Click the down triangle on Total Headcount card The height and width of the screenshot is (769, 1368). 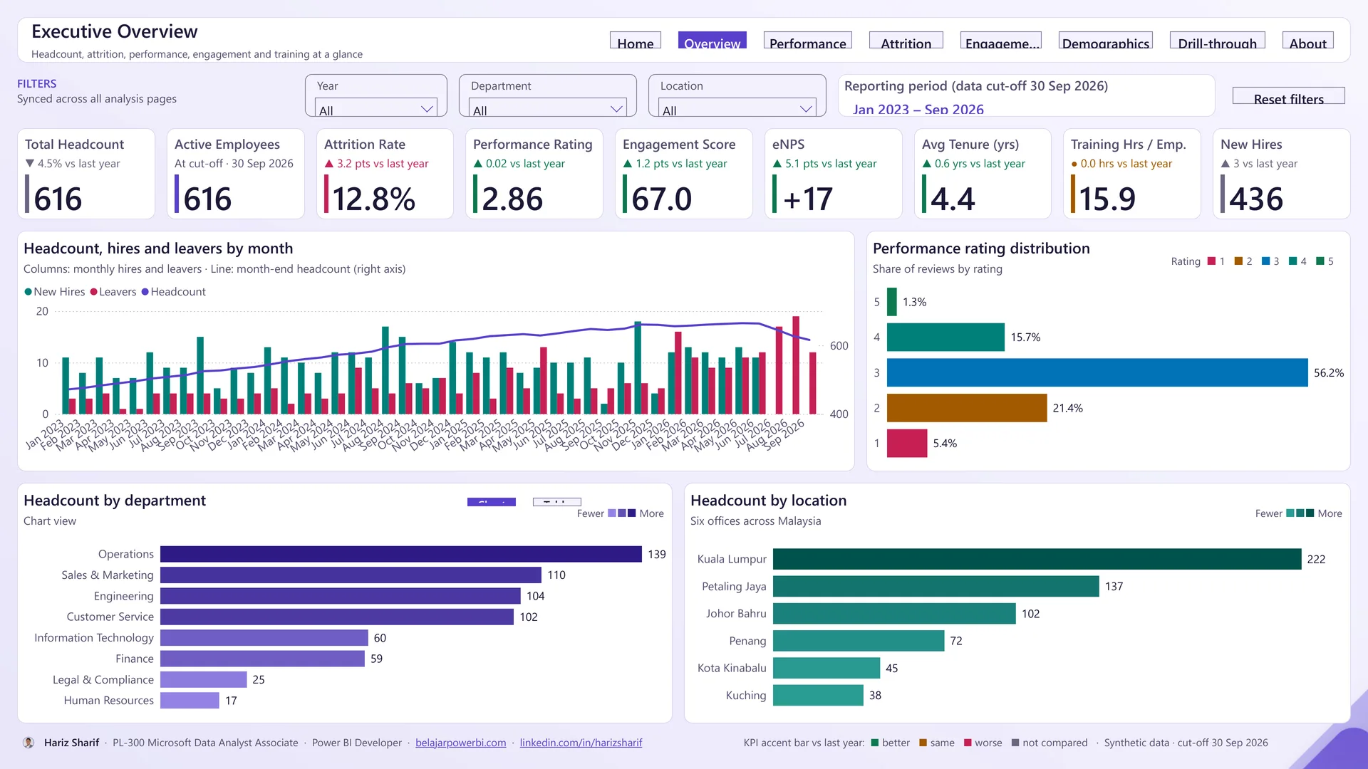click(30, 163)
